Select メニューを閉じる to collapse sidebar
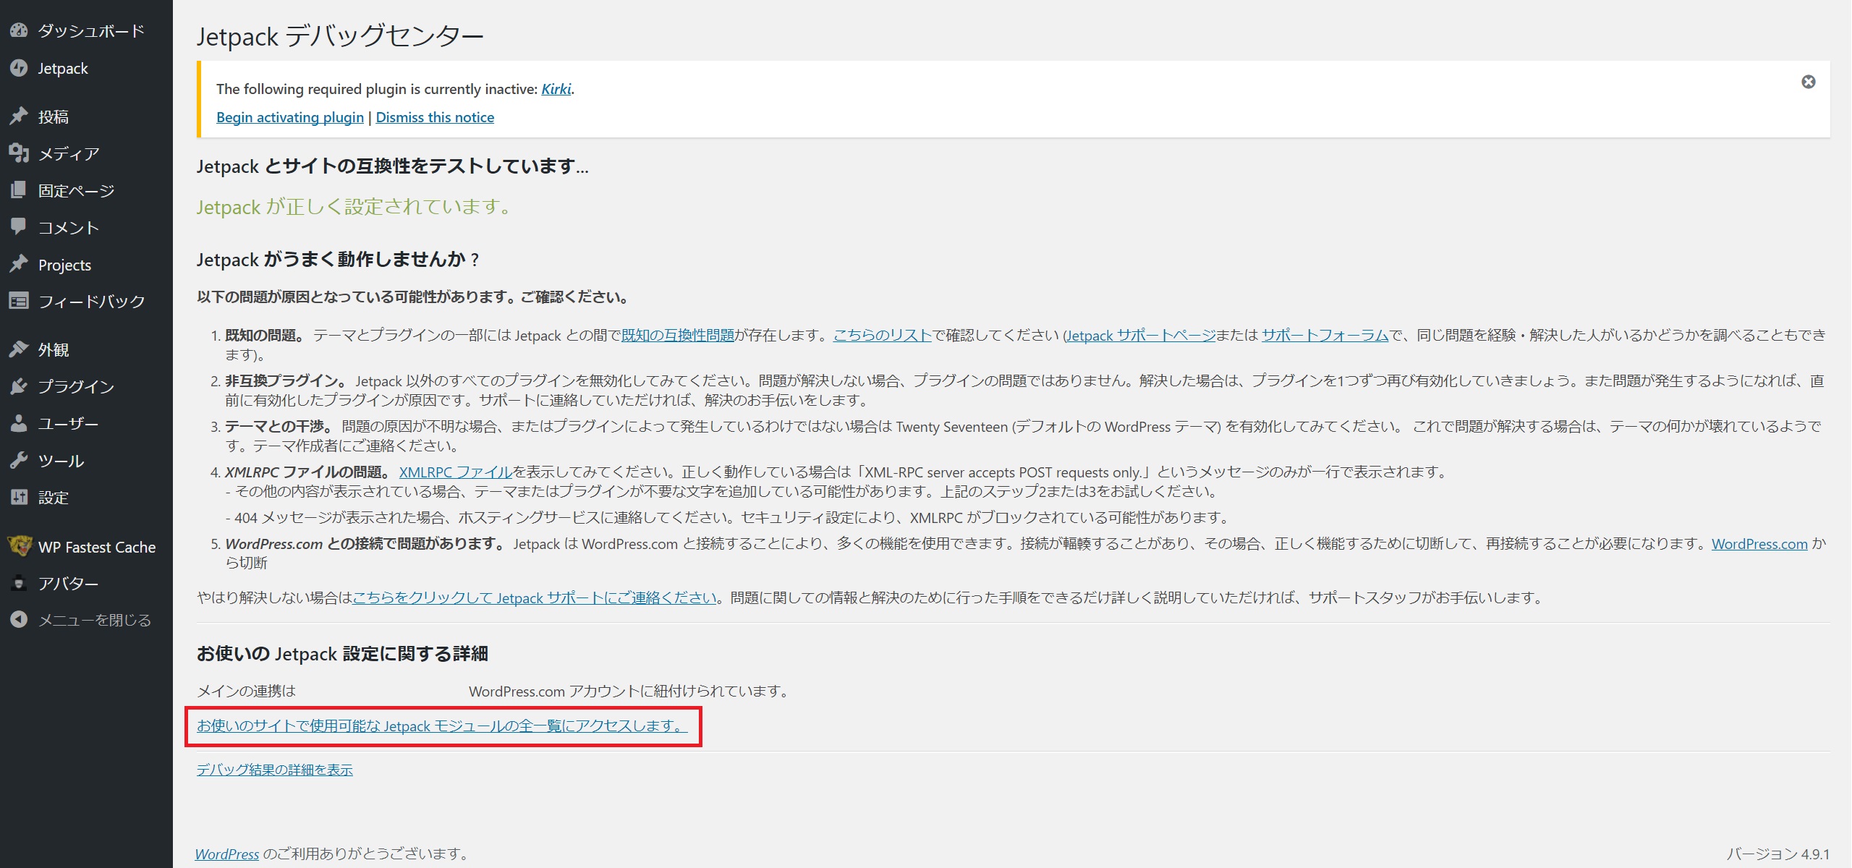The height and width of the screenshot is (868, 1852). [x=94, y=621]
